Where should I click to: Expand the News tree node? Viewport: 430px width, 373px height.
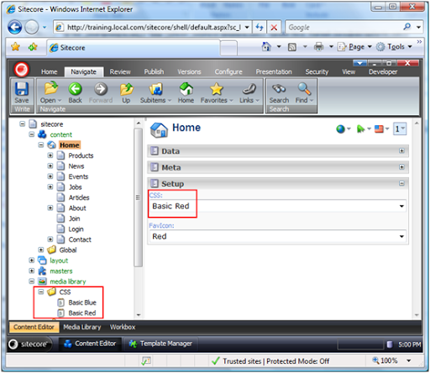pyautogui.click(x=50, y=166)
